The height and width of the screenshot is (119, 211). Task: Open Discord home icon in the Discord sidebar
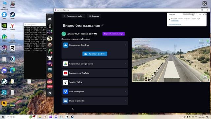[50, 19]
